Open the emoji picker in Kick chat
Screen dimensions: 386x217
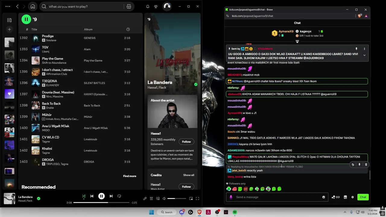pos(324,197)
